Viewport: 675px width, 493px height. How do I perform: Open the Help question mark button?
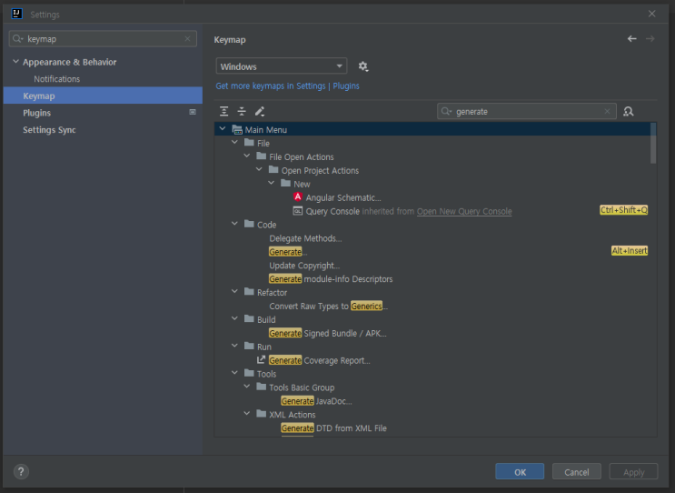[x=21, y=471]
